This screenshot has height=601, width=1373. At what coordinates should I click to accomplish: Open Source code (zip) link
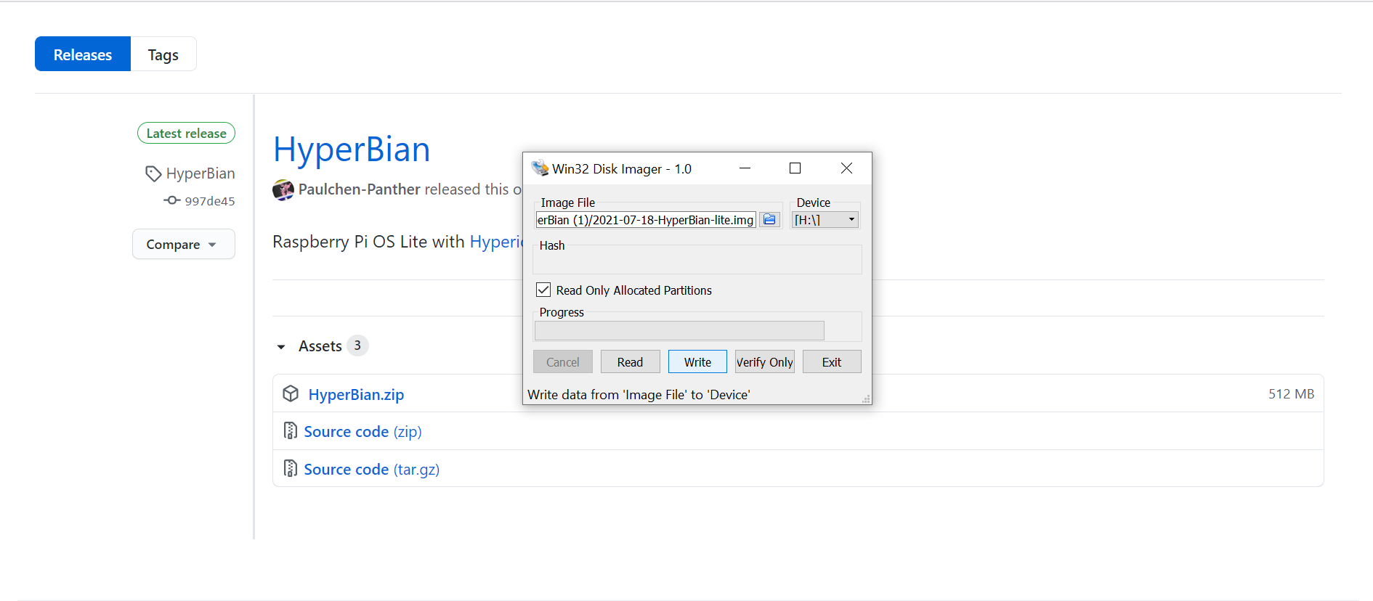pos(363,432)
